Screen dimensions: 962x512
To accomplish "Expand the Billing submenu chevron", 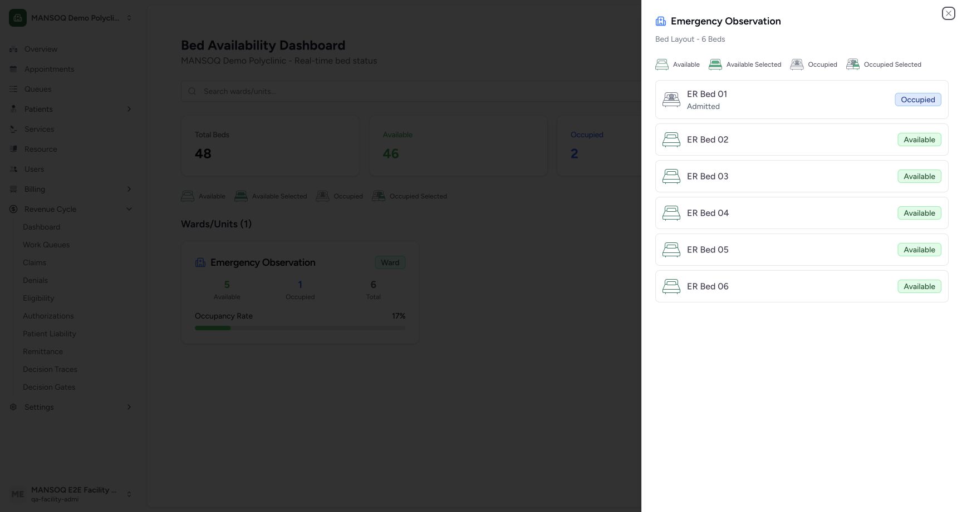I will 129,189.
